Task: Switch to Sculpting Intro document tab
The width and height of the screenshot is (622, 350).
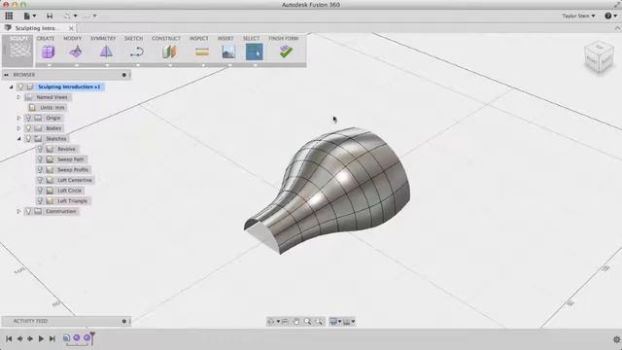Action: (x=37, y=28)
